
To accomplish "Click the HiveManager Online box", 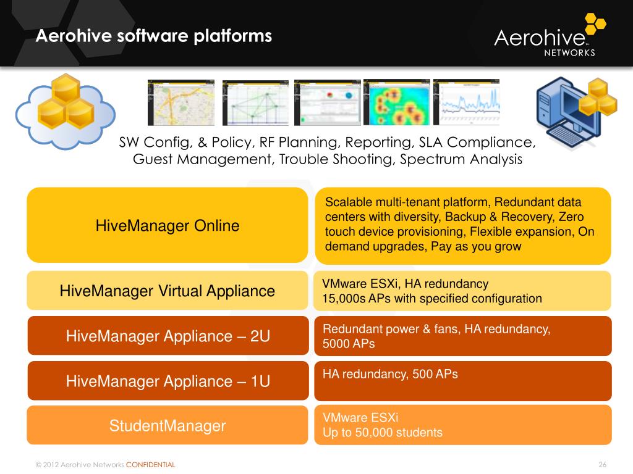I will pos(168,225).
